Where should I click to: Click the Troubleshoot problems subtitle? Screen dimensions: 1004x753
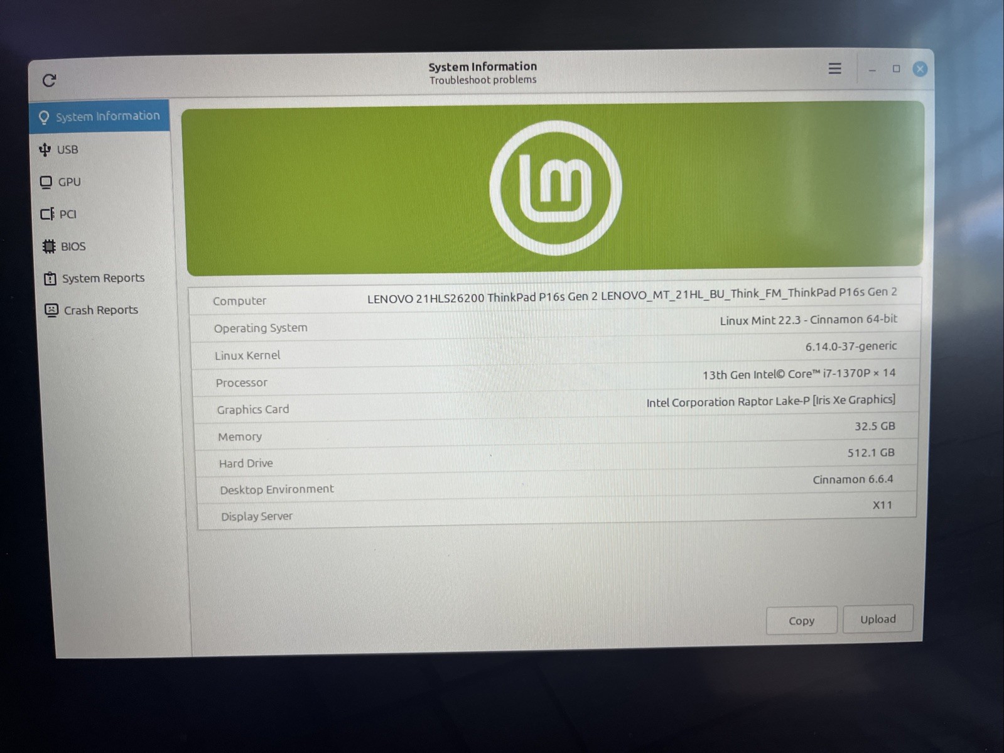[x=483, y=80]
